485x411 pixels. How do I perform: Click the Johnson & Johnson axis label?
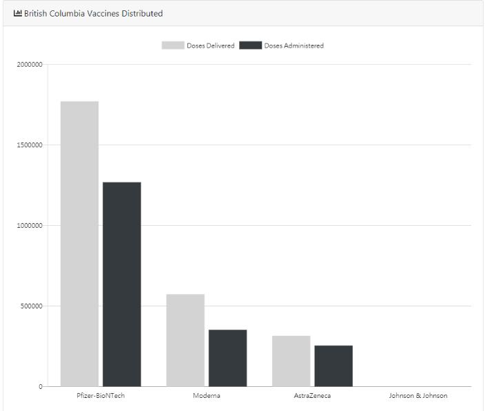[x=418, y=396]
